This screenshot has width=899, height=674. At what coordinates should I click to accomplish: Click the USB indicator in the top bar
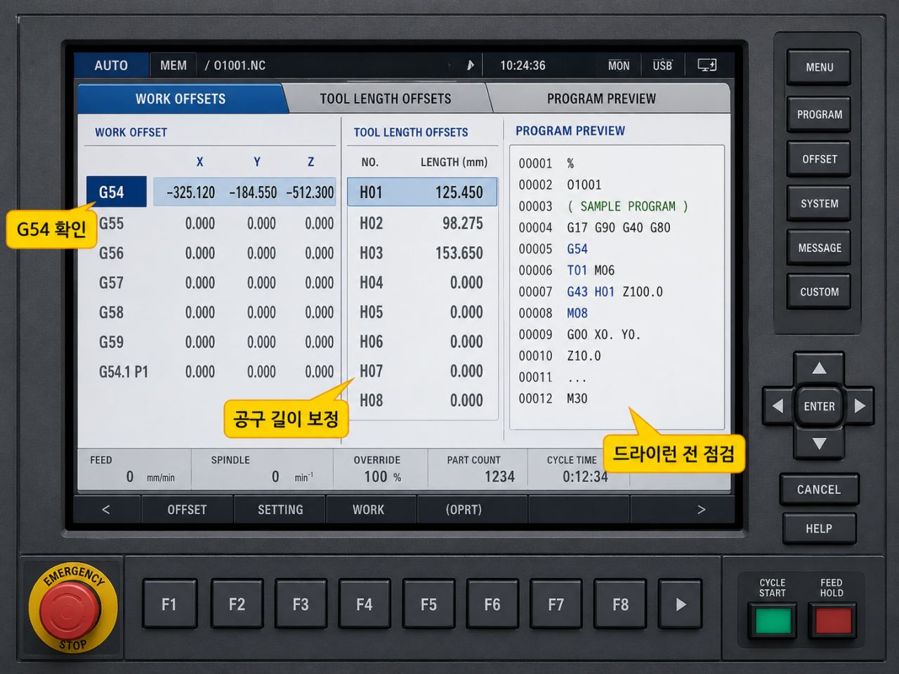pos(662,65)
